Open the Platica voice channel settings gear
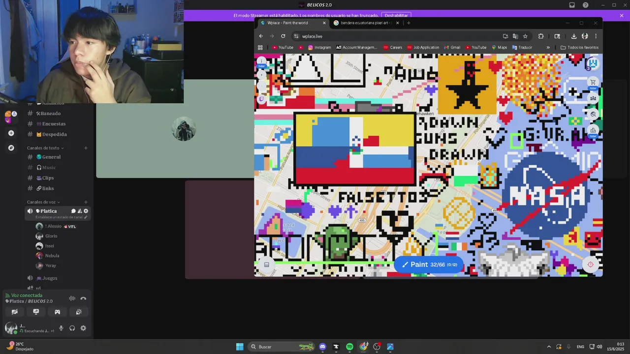 (86, 211)
